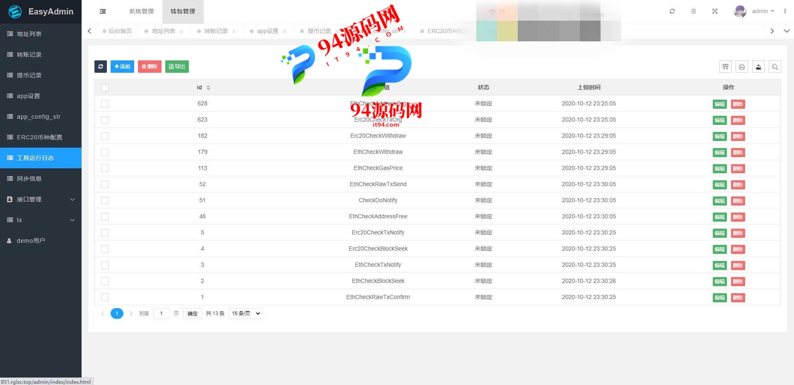Close the app设置 tab
794x385 pixels.
tap(285, 31)
